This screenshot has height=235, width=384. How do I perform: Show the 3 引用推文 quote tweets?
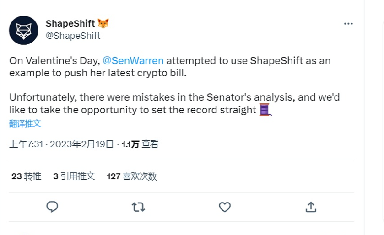click(x=74, y=176)
